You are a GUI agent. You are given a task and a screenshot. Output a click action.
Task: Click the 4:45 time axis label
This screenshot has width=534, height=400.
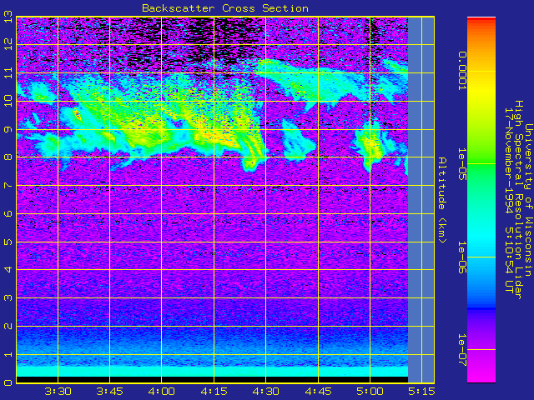(x=318, y=392)
